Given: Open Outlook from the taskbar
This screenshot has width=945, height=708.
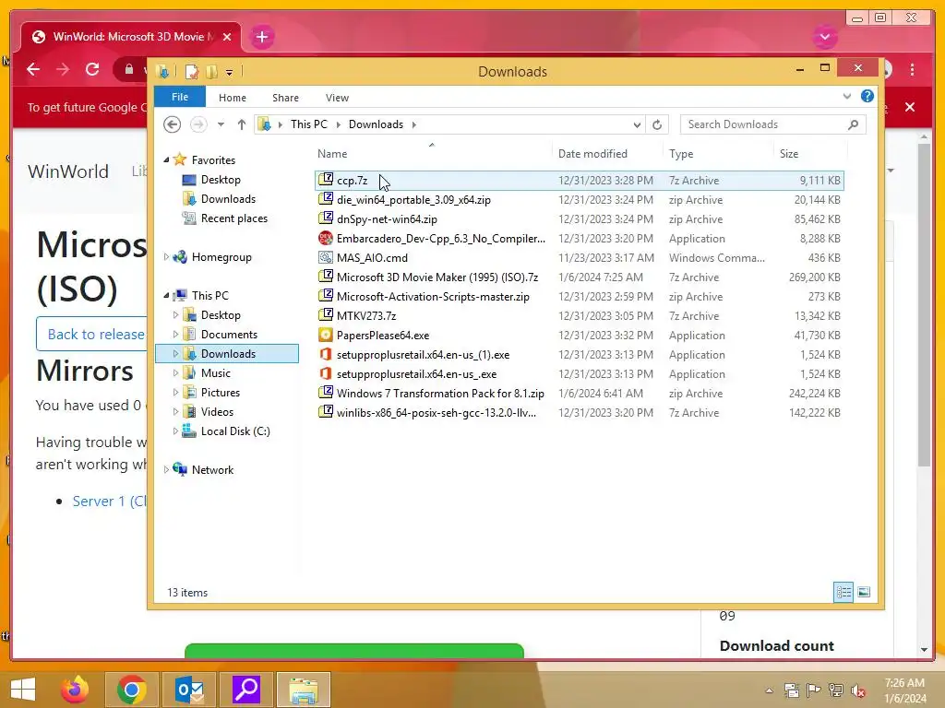Looking at the screenshot, I should 190,690.
